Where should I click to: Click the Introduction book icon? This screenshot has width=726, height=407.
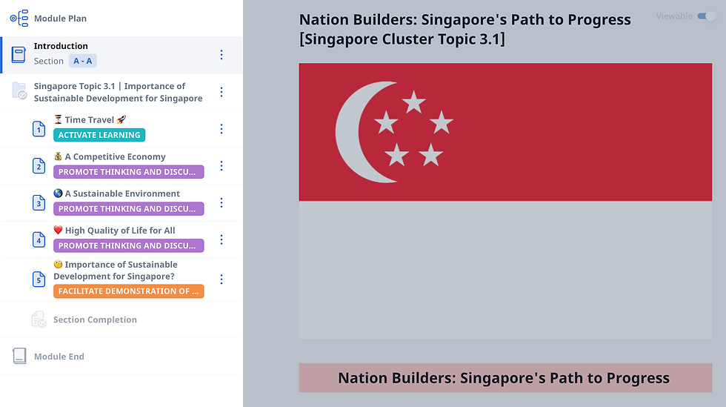pyautogui.click(x=19, y=55)
